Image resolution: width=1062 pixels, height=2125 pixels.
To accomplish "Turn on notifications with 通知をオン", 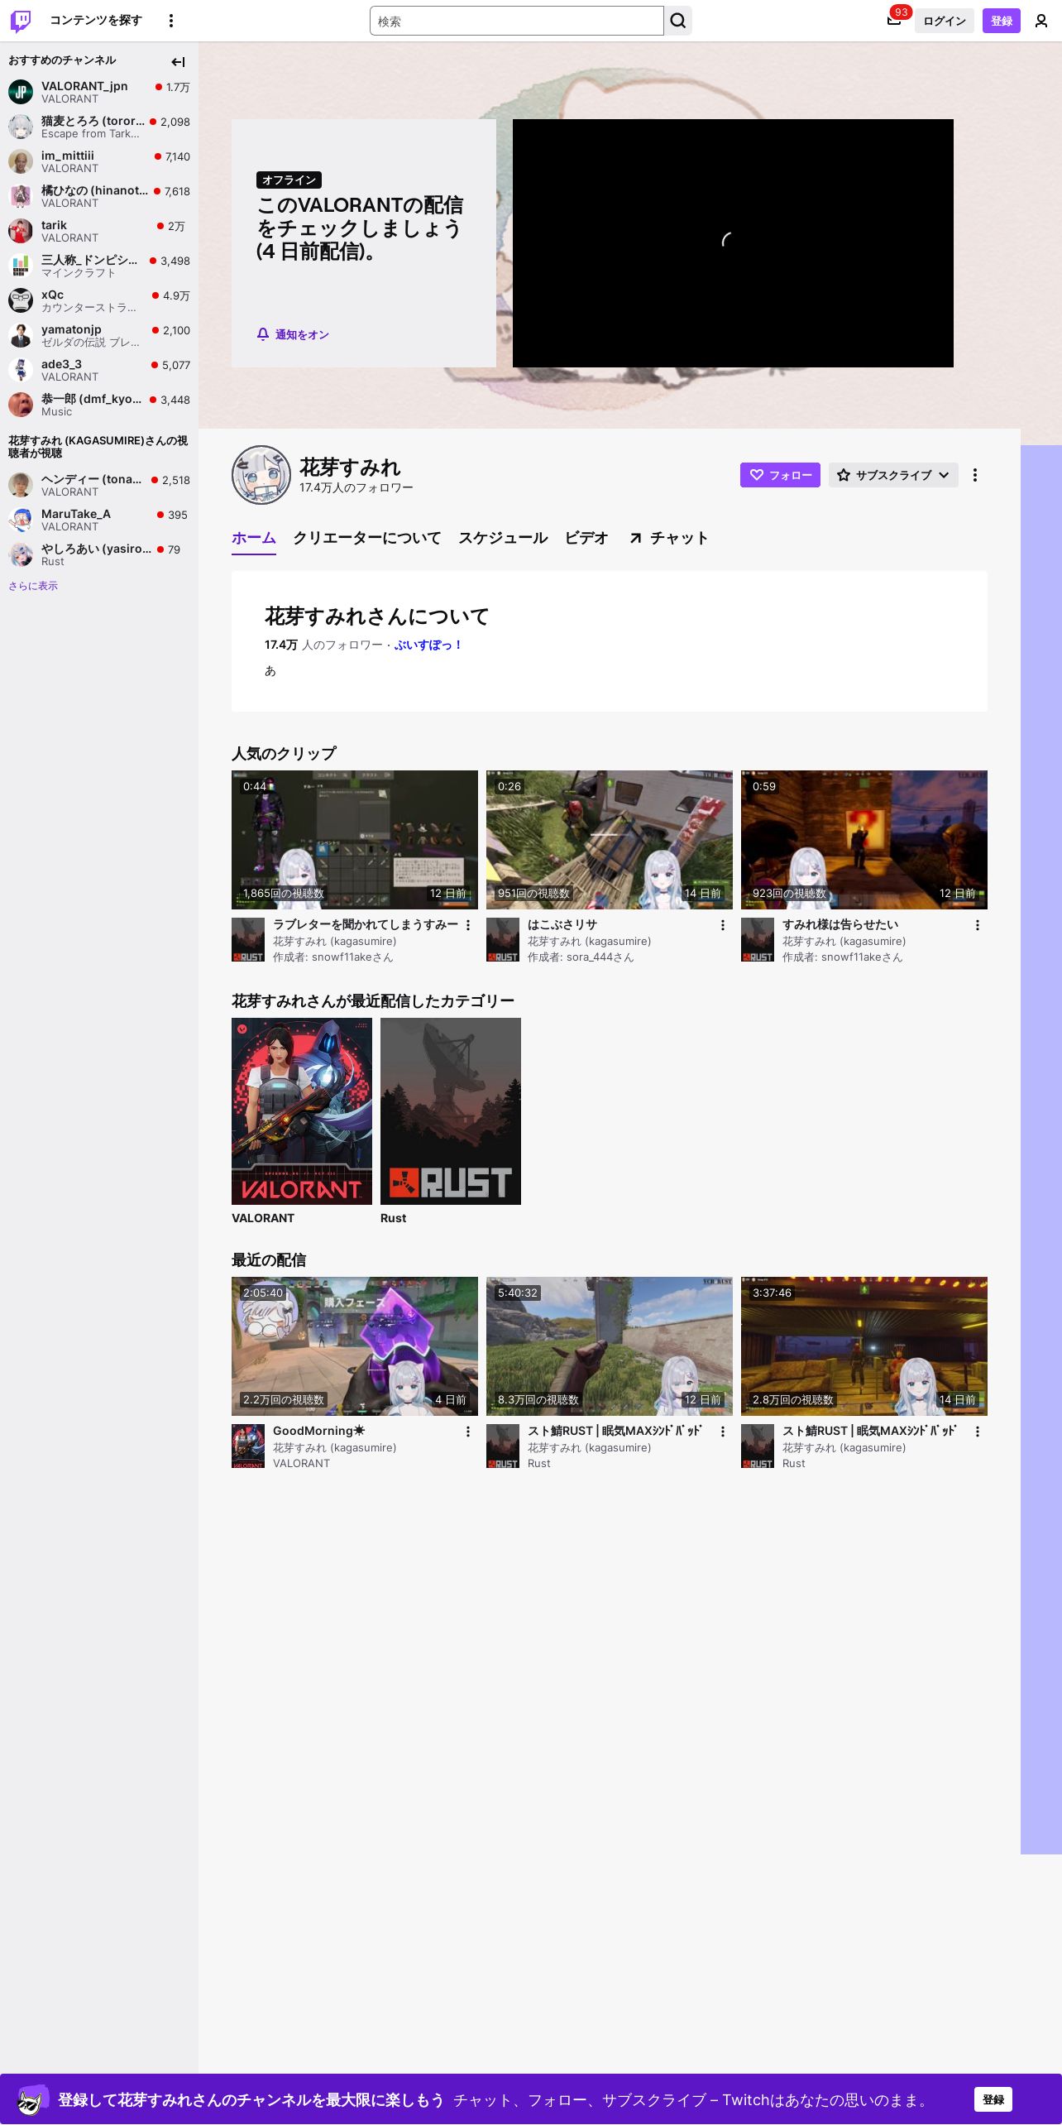I will [293, 334].
